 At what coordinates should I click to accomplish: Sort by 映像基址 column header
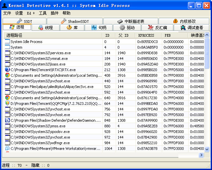(196, 35)
